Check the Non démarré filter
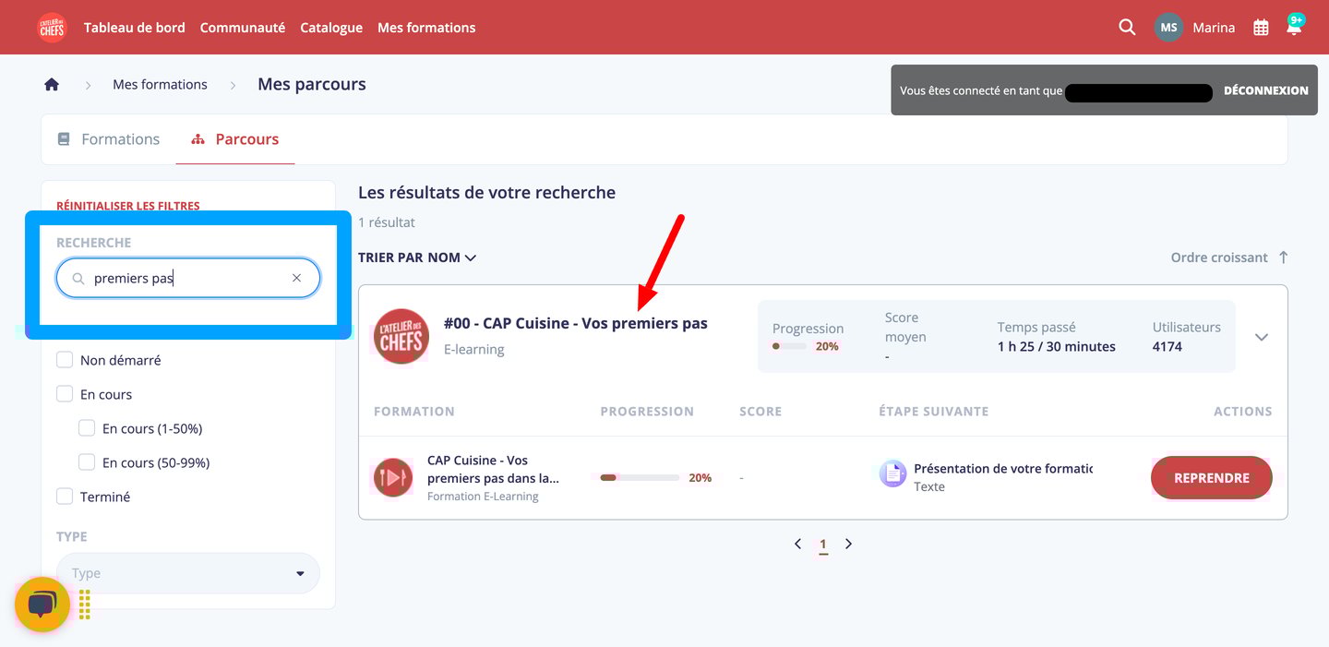 (x=65, y=359)
